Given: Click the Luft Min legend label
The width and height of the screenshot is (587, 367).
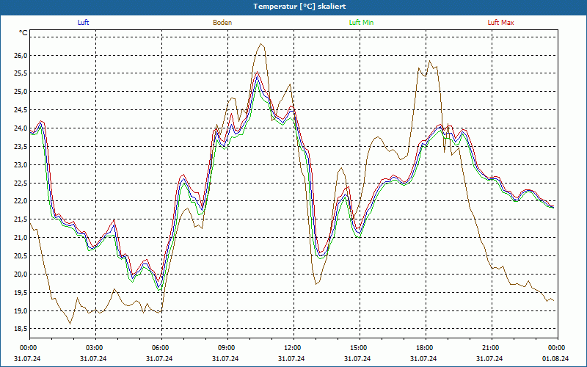Looking at the screenshot, I should (x=361, y=23).
